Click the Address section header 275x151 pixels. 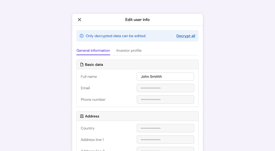(92, 116)
